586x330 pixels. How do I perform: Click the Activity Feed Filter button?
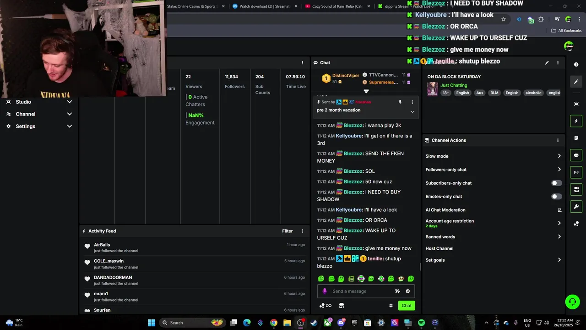tap(288, 231)
